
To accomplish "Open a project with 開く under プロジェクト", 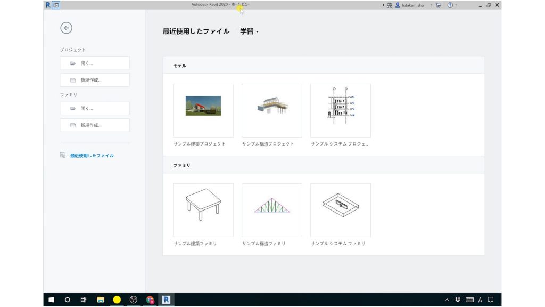I will [x=94, y=63].
